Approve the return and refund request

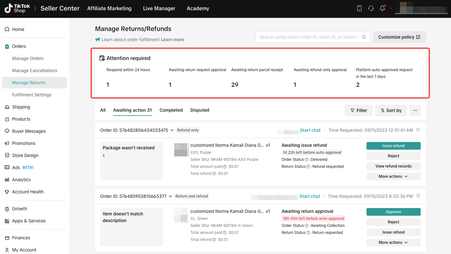pyautogui.click(x=393, y=212)
